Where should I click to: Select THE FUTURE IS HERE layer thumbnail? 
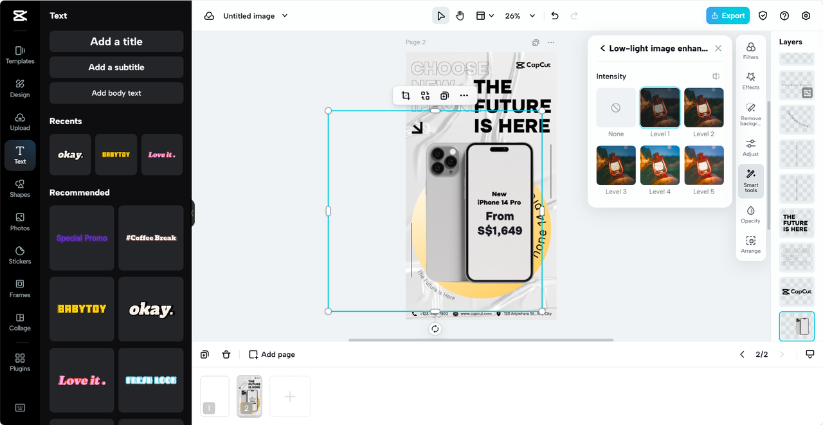pyautogui.click(x=797, y=222)
